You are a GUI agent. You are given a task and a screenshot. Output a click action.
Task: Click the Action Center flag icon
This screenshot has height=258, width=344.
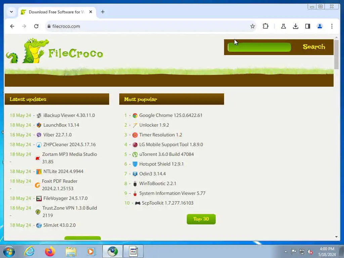point(294,251)
